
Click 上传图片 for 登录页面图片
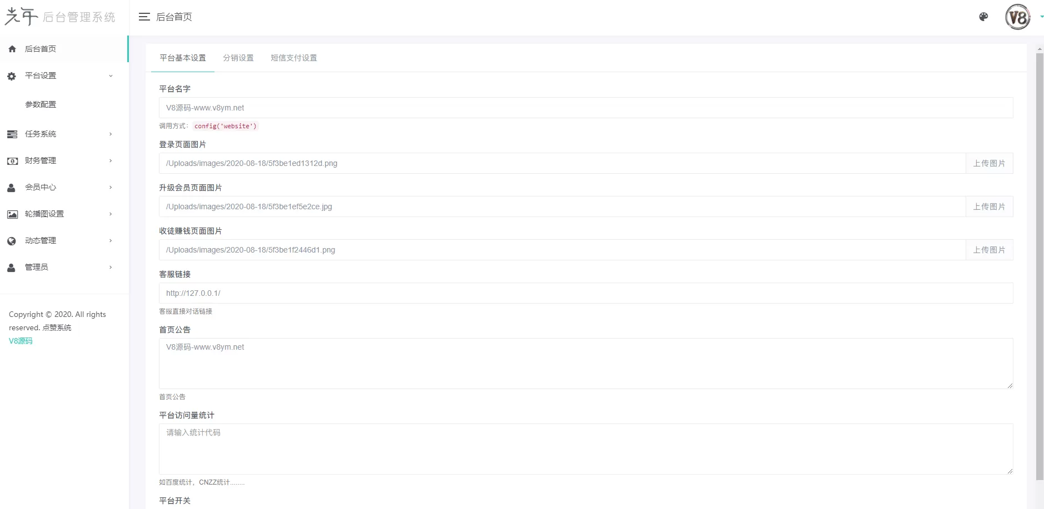tap(989, 164)
